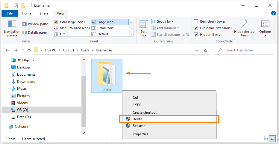279x144 pixels.
Task: Click the Properties quick access icon
Action: (x=16, y=6)
